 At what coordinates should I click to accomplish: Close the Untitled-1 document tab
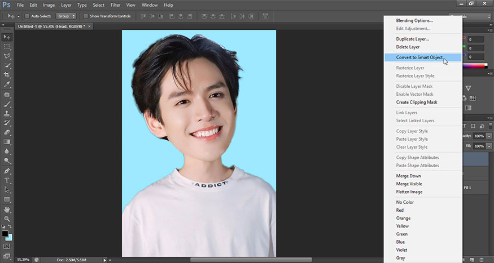click(89, 26)
